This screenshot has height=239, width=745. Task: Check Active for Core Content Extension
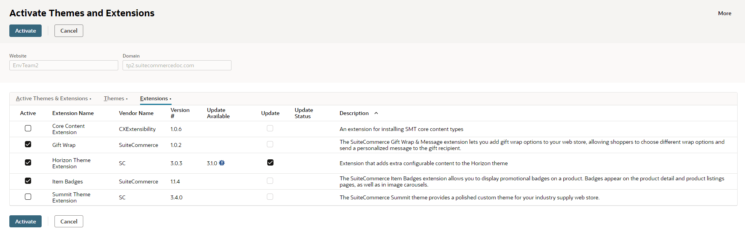coord(28,128)
